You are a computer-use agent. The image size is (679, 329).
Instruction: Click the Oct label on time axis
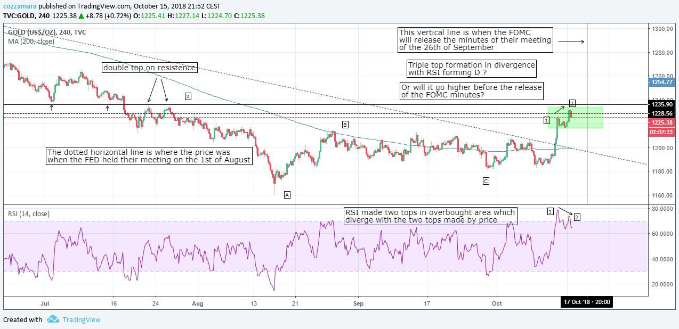[x=496, y=302]
